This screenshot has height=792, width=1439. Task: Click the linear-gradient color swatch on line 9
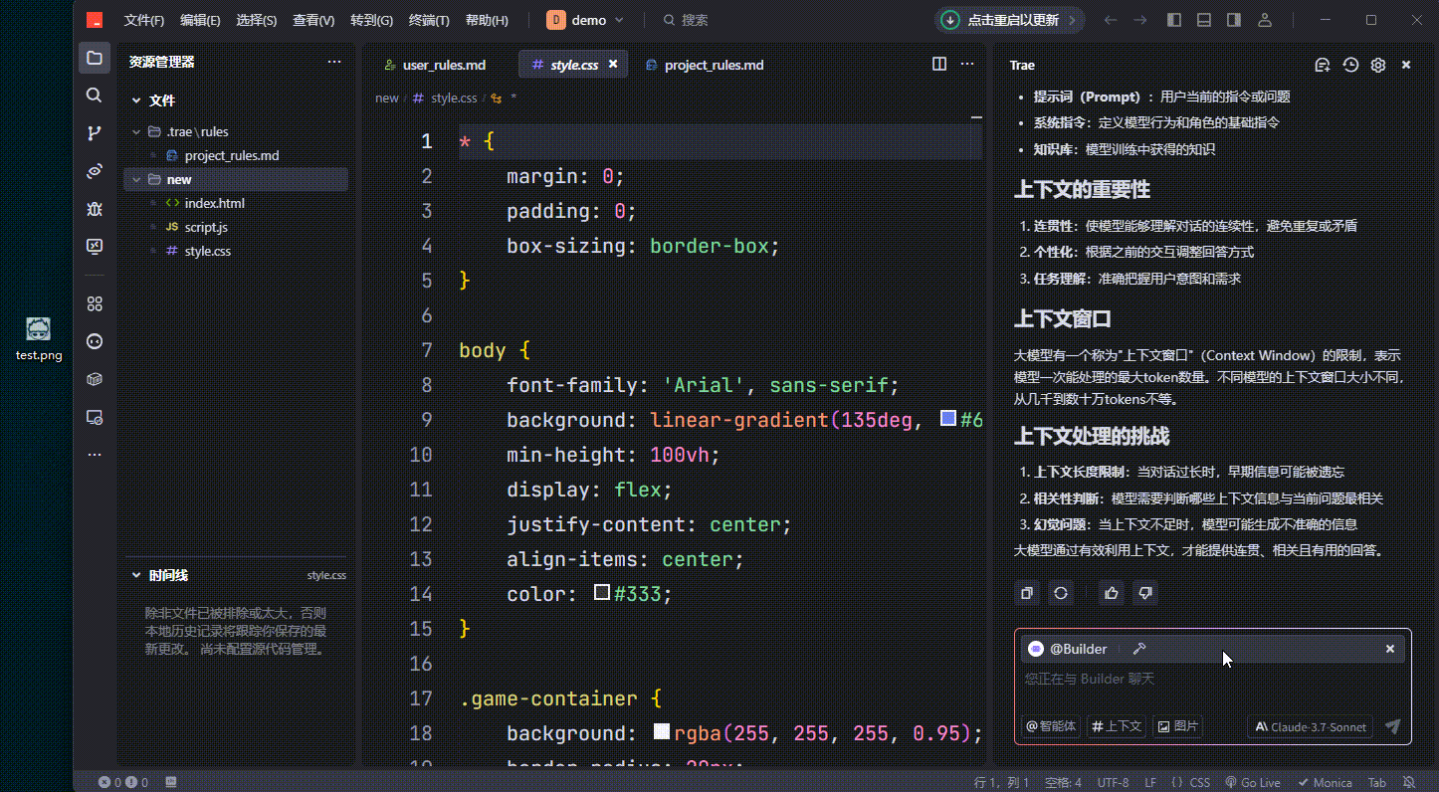click(947, 418)
